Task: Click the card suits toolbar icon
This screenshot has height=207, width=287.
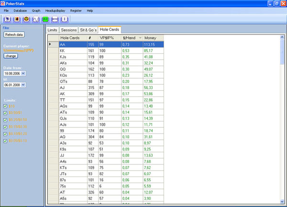Action: click(x=17, y=19)
